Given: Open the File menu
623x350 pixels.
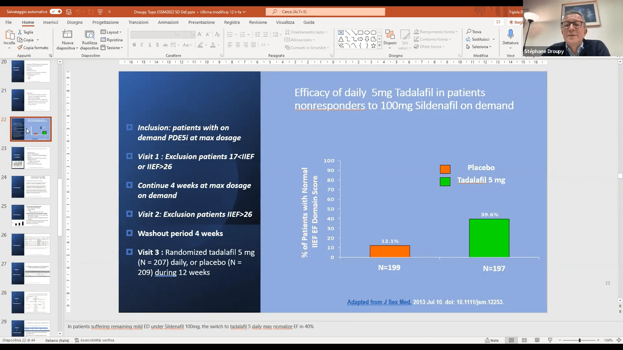Looking at the screenshot, I should [x=8, y=22].
